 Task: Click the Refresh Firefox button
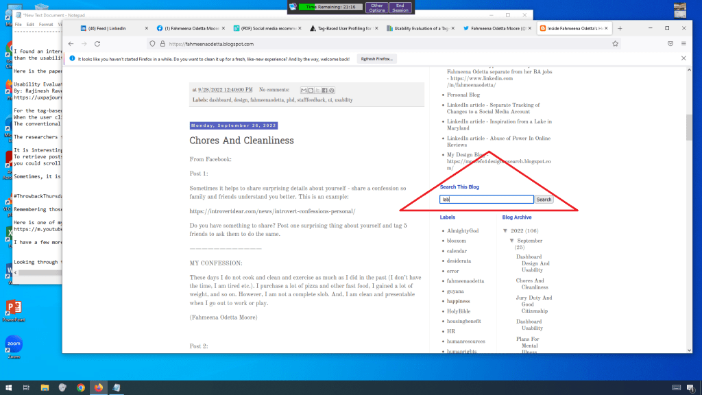click(x=376, y=59)
